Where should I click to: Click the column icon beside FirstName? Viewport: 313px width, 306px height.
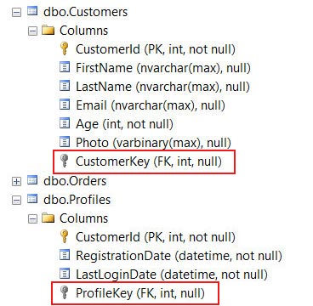pos(65,67)
